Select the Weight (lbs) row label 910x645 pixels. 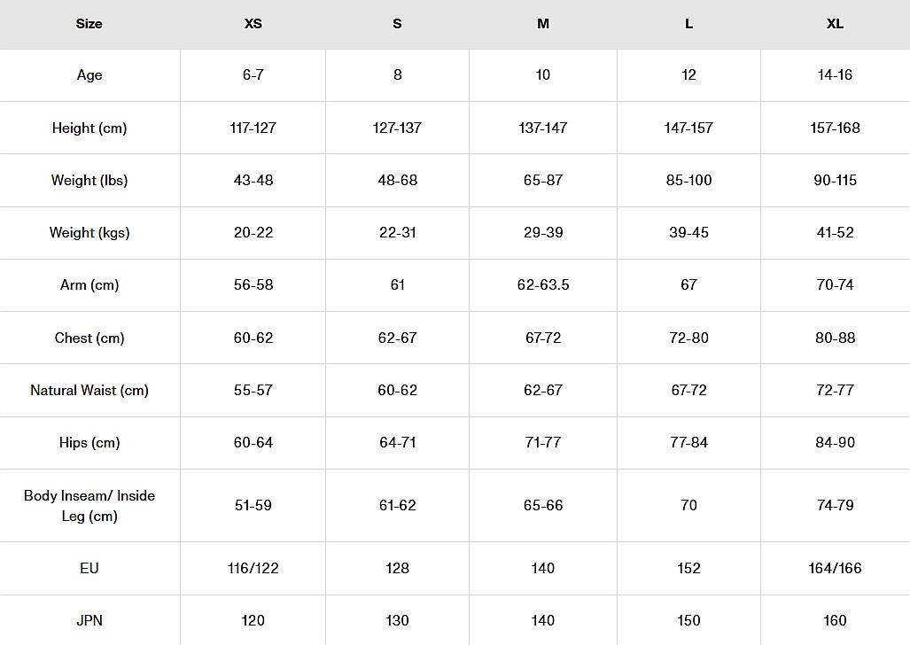coord(89,180)
